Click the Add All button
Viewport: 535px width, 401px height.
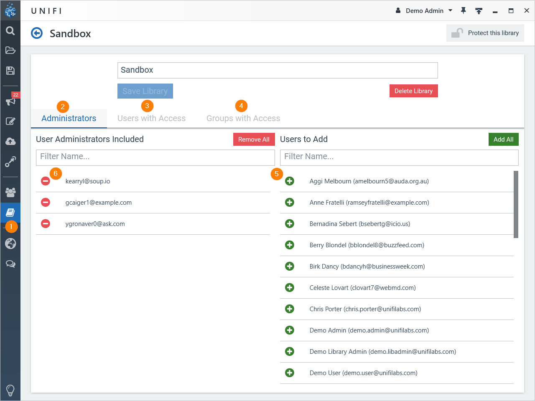pos(503,140)
